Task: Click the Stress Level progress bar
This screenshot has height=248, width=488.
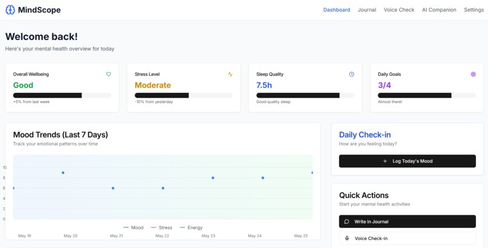Action: (x=183, y=95)
